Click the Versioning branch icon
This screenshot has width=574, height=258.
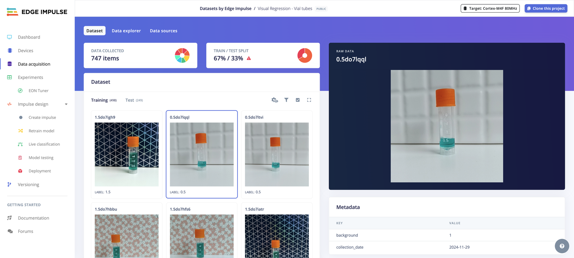[x=10, y=184]
